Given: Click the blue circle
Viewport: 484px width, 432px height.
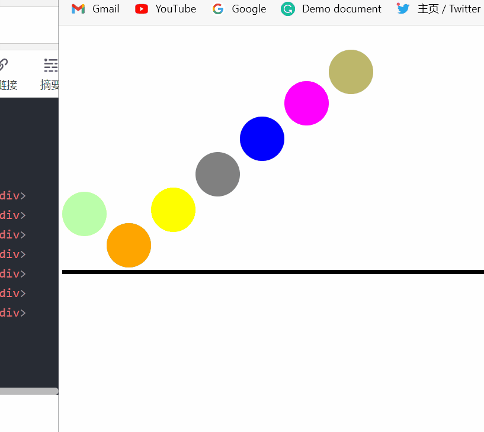Looking at the screenshot, I should 262,138.
